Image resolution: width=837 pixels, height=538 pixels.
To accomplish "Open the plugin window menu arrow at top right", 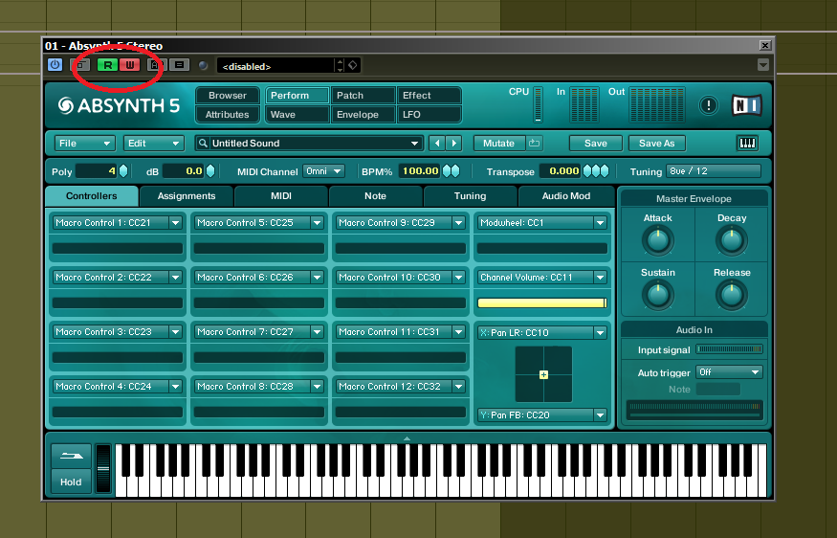I will [763, 65].
